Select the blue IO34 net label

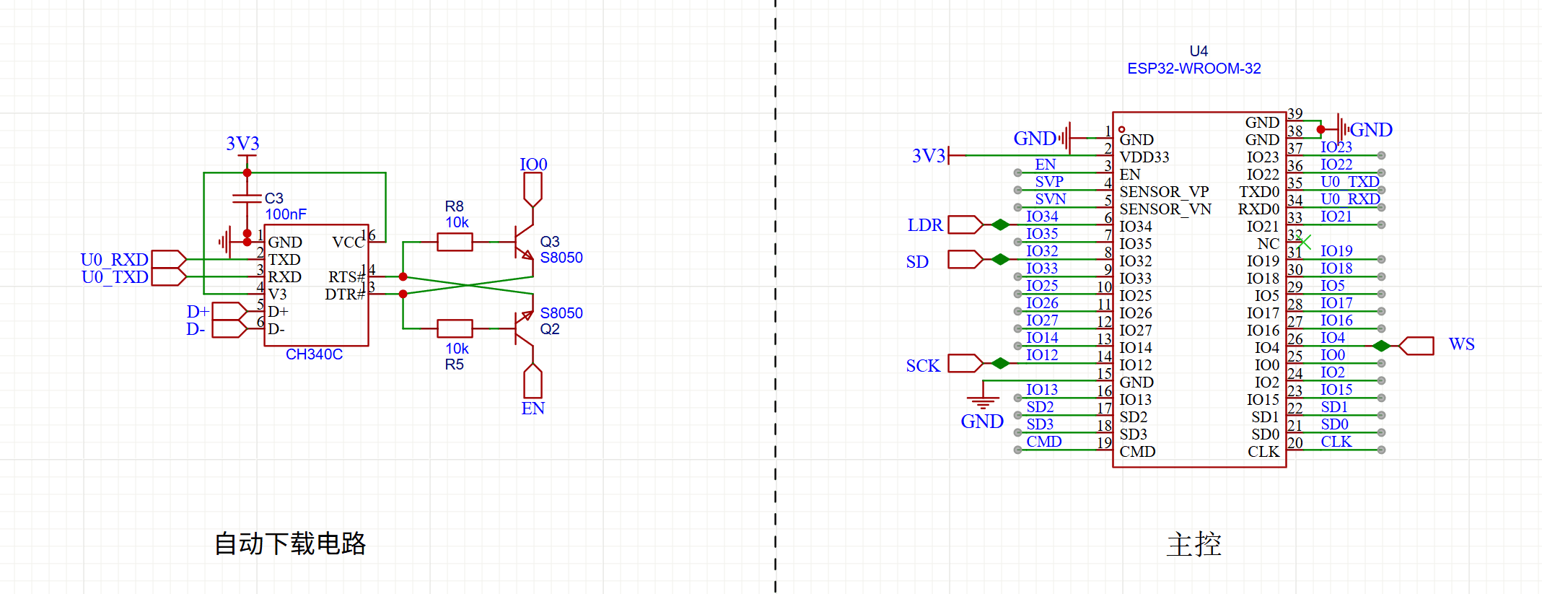click(x=1042, y=217)
